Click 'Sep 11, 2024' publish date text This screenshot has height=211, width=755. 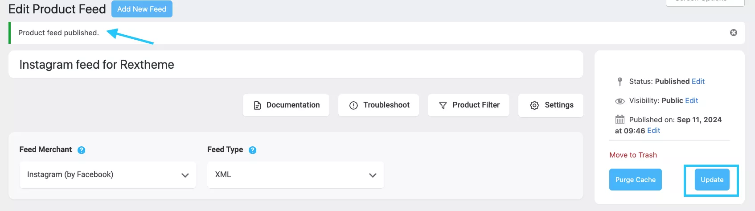[x=699, y=120]
